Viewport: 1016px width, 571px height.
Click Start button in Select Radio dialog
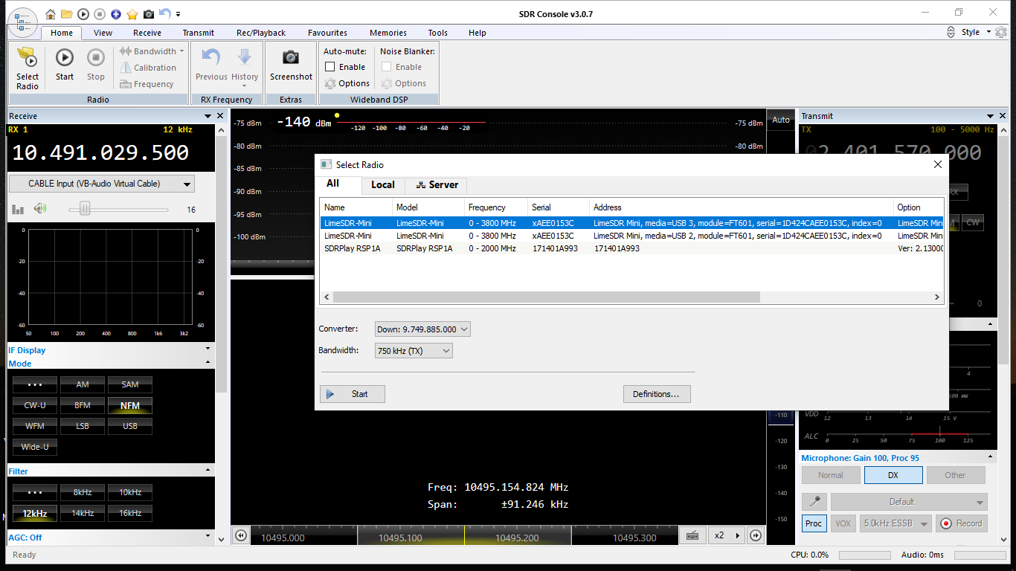(x=353, y=394)
